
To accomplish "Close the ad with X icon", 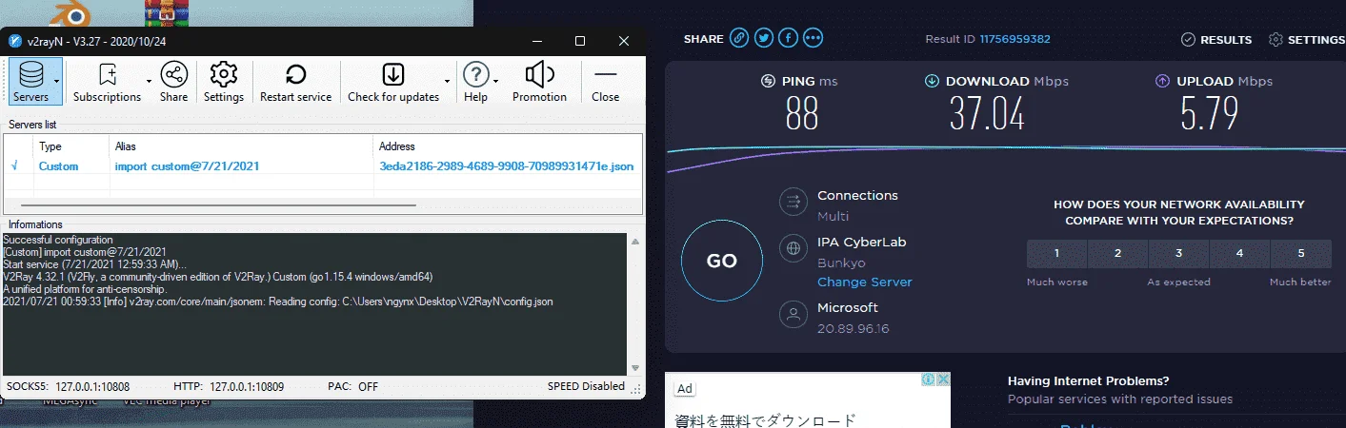I will [x=943, y=379].
